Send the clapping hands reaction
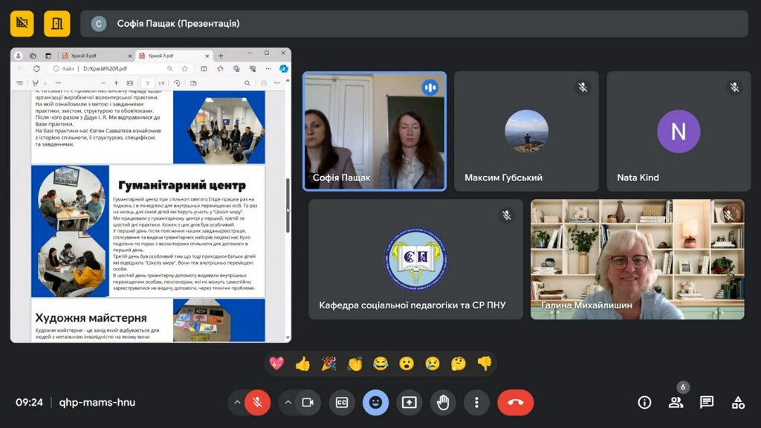 354,363
